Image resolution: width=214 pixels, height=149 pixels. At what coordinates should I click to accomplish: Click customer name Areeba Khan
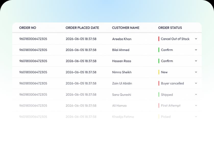click(122, 39)
